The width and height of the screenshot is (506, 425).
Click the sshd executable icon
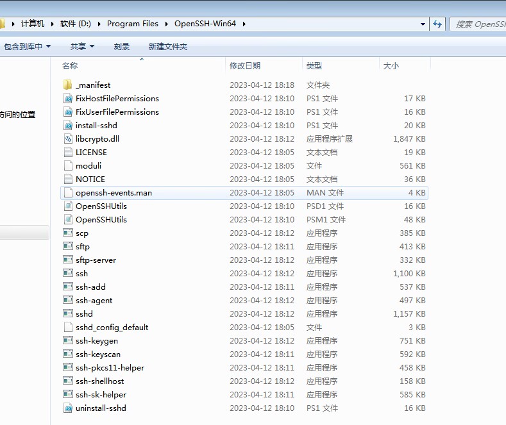click(x=68, y=313)
